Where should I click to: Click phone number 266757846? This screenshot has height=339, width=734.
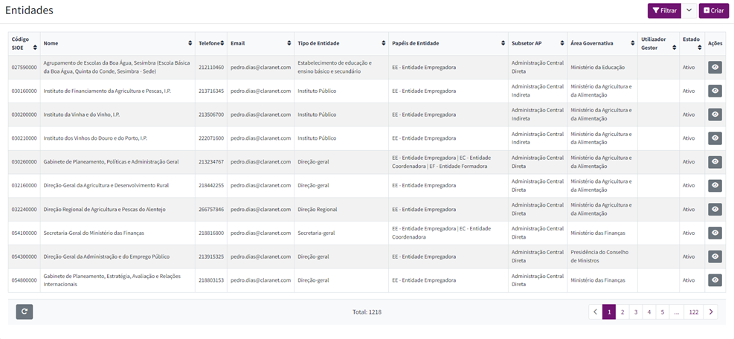(211, 210)
